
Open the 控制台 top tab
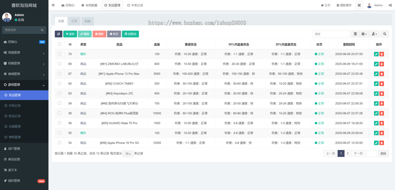[68, 5]
